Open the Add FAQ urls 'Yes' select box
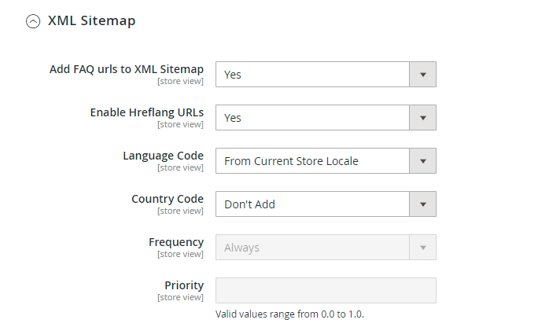Image resolution: width=538 pixels, height=327 pixels. pos(313,75)
